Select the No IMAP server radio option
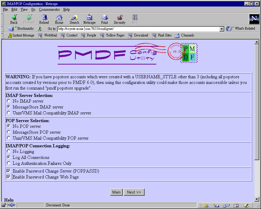This screenshot has height=209, width=261. tap(9, 101)
